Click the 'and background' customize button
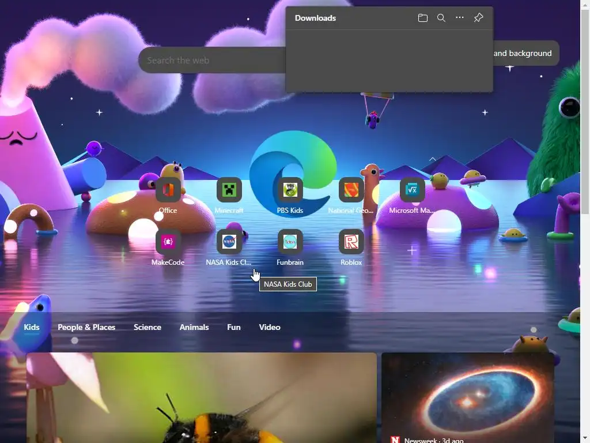The width and height of the screenshot is (590, 443). [525, 53]
